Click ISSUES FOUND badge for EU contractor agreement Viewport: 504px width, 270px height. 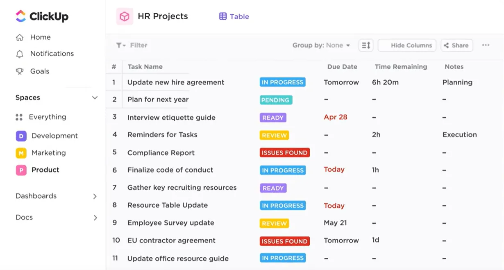285,241
